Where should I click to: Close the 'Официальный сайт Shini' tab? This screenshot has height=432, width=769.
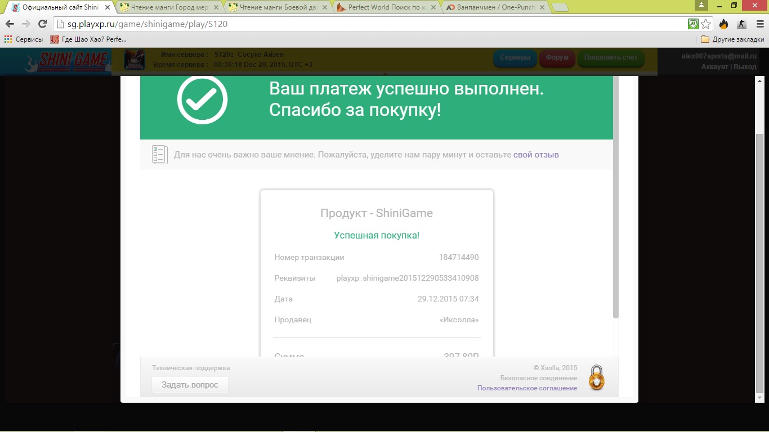[x=108, y=8]
